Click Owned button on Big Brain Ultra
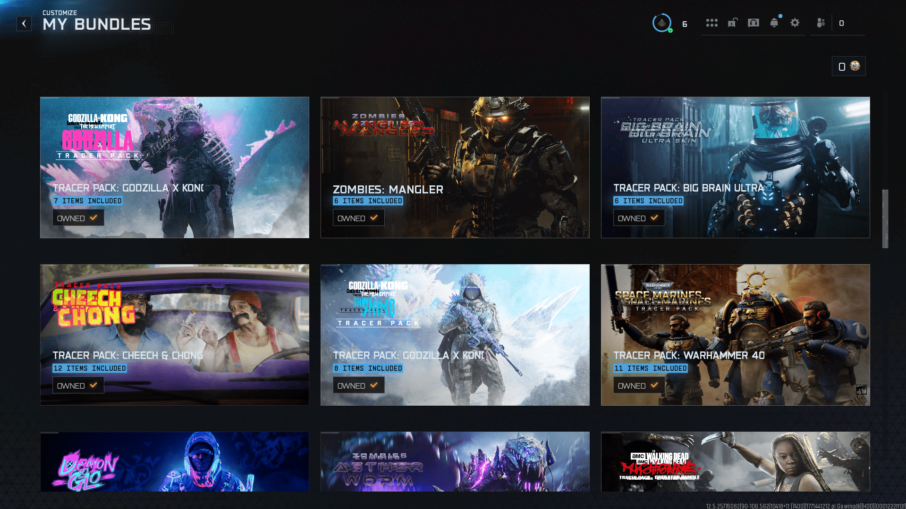Viewport: 906px width, 509px height. [638, 218]
